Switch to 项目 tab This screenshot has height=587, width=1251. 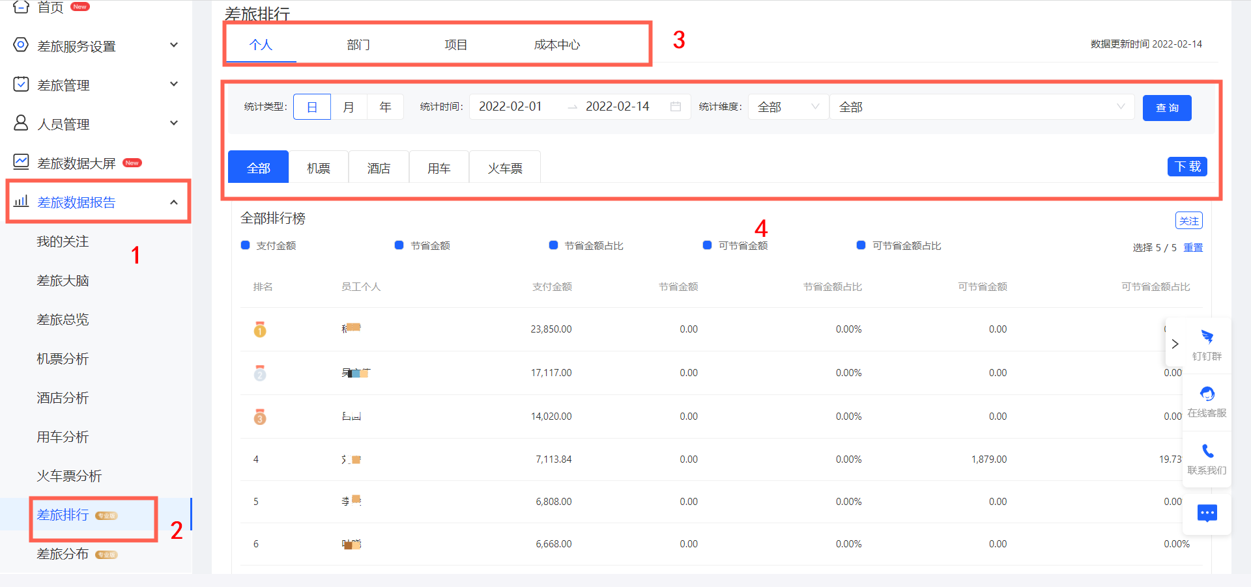[456, 45]
